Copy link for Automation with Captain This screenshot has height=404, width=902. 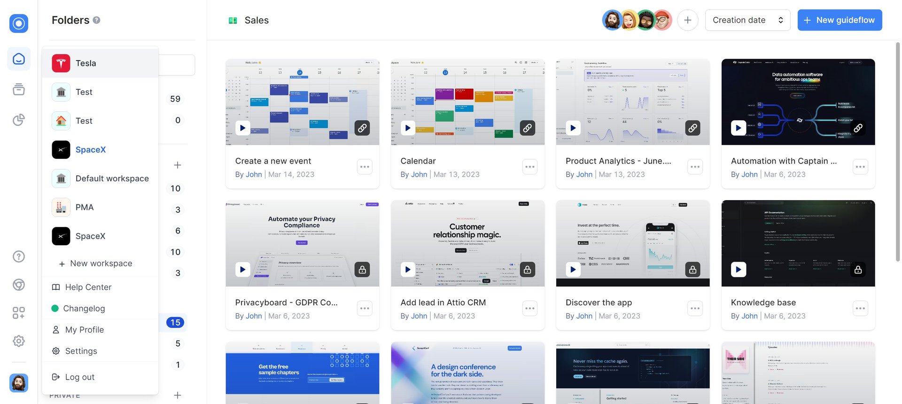tap(858, 128)
